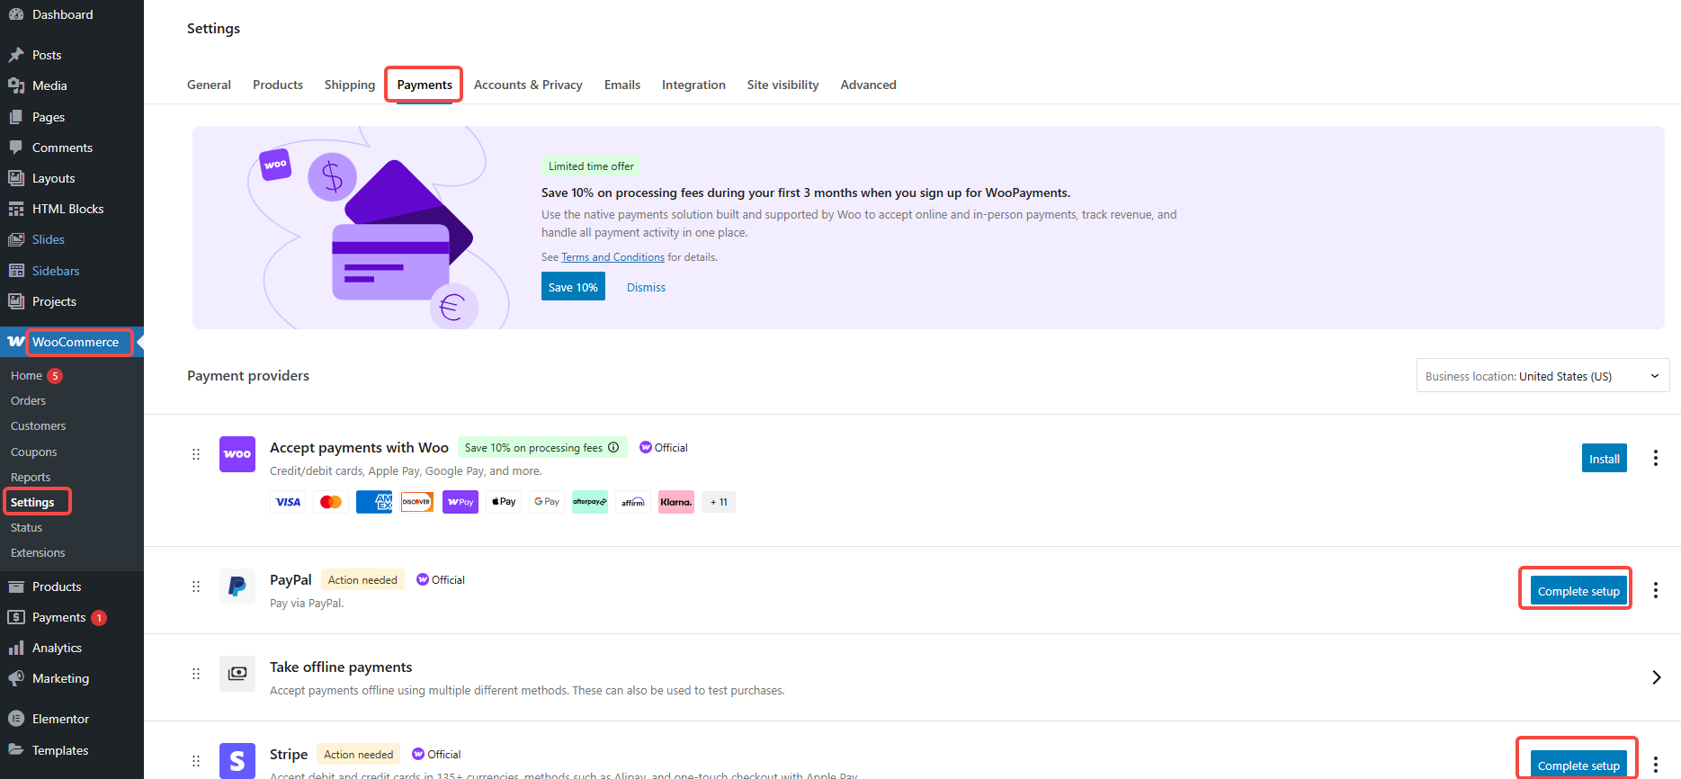Click the Payments dollar icon in sidebar
This screenshot has height=779, width=1681.
click(x=16, y=617)
